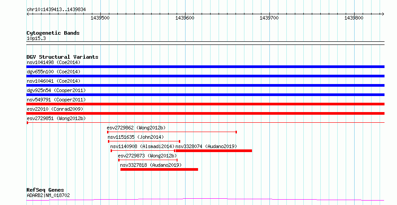The width and height of the screenshot is (397, 205).
Task: Open variant dgv925n54 (Cooper2011) label
Action: (56, 90)
